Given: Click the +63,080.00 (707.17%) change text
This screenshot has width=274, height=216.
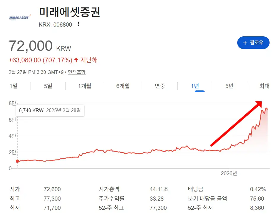Looking at the screenshot, I should (41, 60).
